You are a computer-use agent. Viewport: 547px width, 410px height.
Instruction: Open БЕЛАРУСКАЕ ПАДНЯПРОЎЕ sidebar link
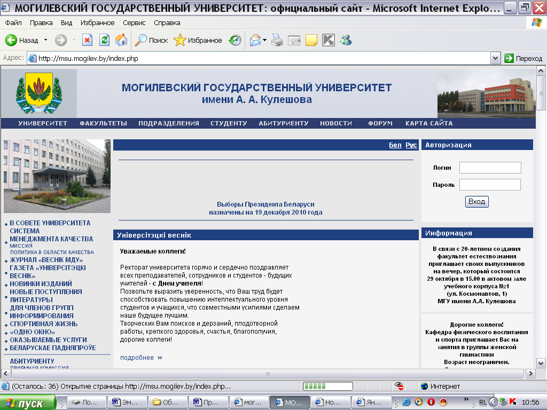tap(53, 348)
